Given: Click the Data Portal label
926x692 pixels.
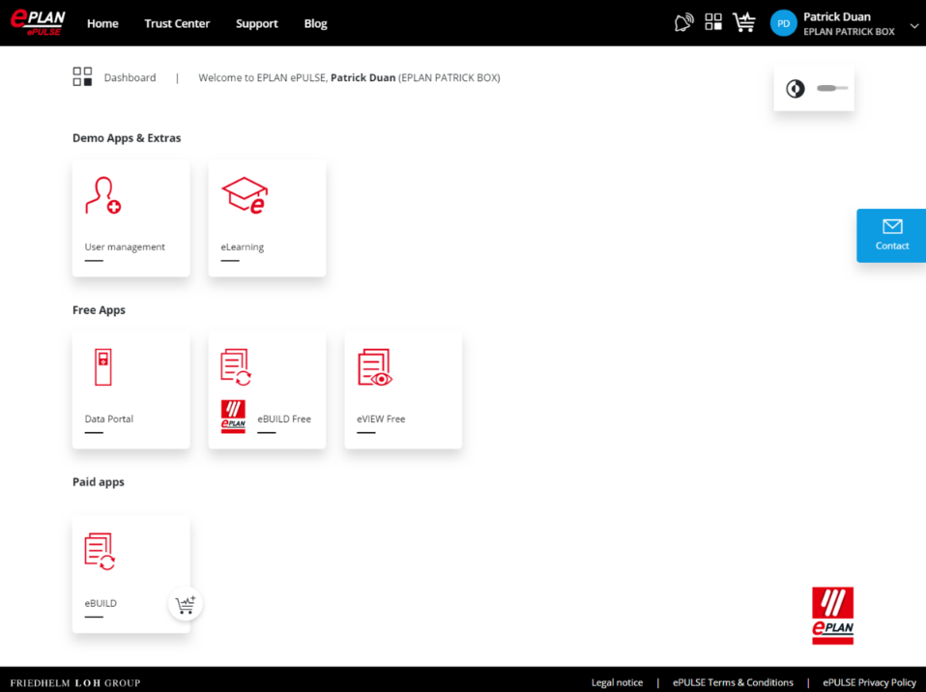Looking at the screenshot, I should (x=108, y=418).
